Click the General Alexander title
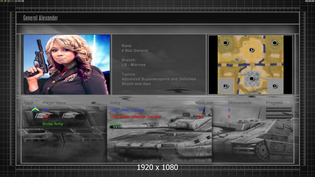Screen dimensions: 315x177 pyautogui.click(x=40, y=18)
